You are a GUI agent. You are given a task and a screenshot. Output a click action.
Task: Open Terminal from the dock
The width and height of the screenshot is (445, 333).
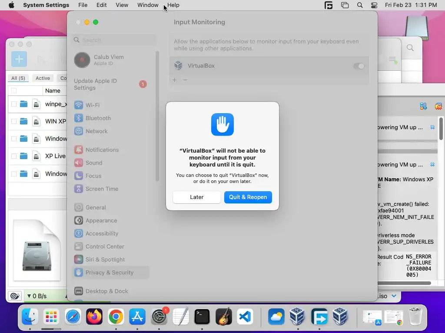tap(202, 317)
